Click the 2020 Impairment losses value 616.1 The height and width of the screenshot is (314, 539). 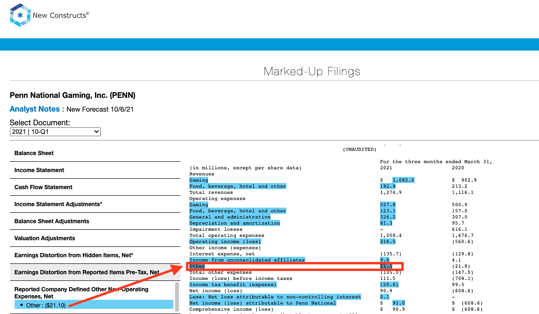click(x=459, y=229)
